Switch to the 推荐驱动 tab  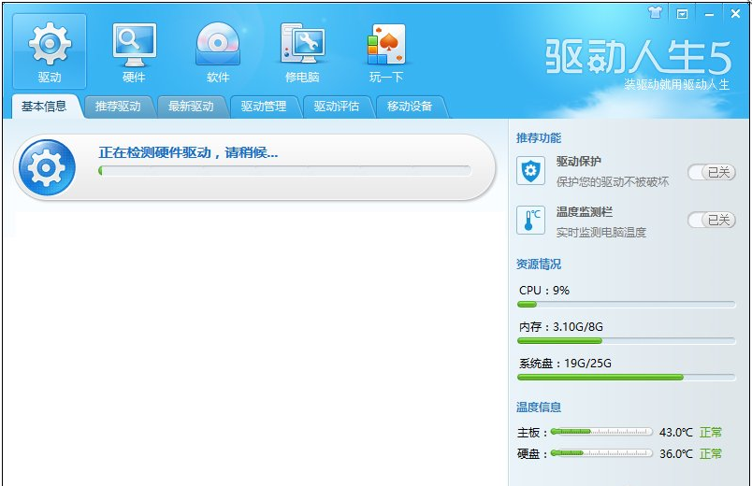click(x=118, y=107)
